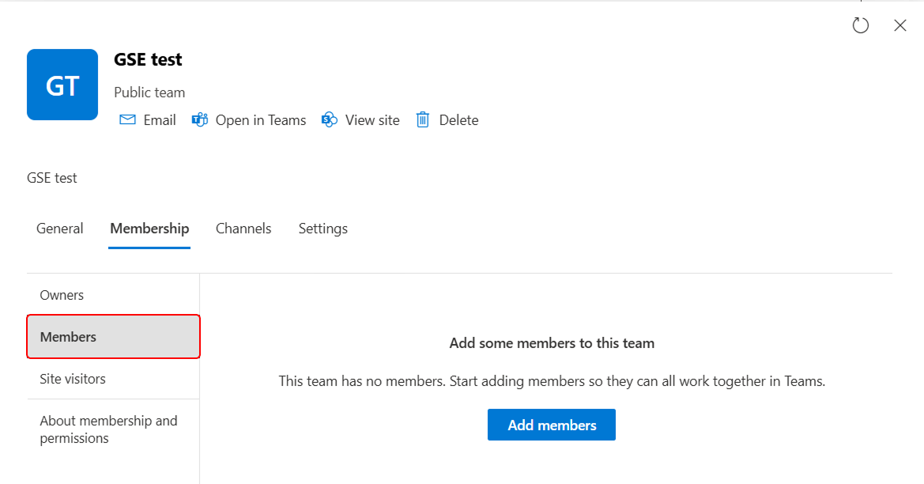Click 'Add some members to this team' heading
This screenshot has width=924, height=484.
(x=552, y=343)
